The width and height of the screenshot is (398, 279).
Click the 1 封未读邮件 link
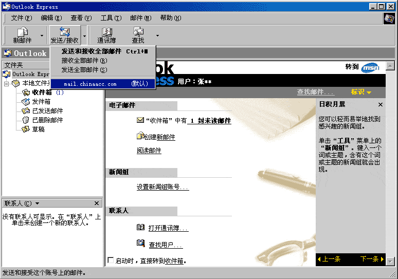tap(209, 121)
